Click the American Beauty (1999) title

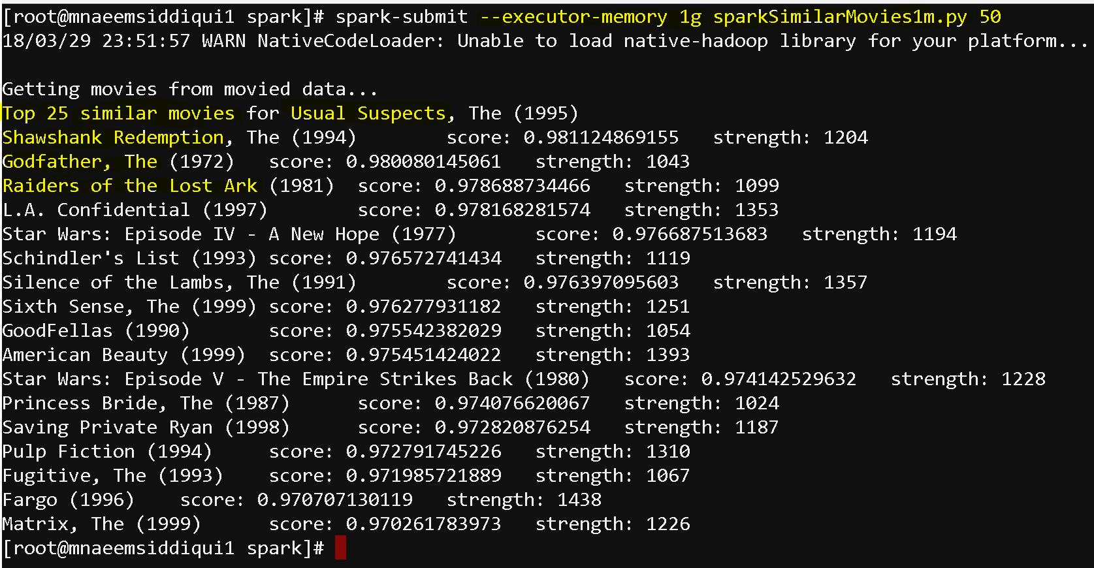coord(123,355)
